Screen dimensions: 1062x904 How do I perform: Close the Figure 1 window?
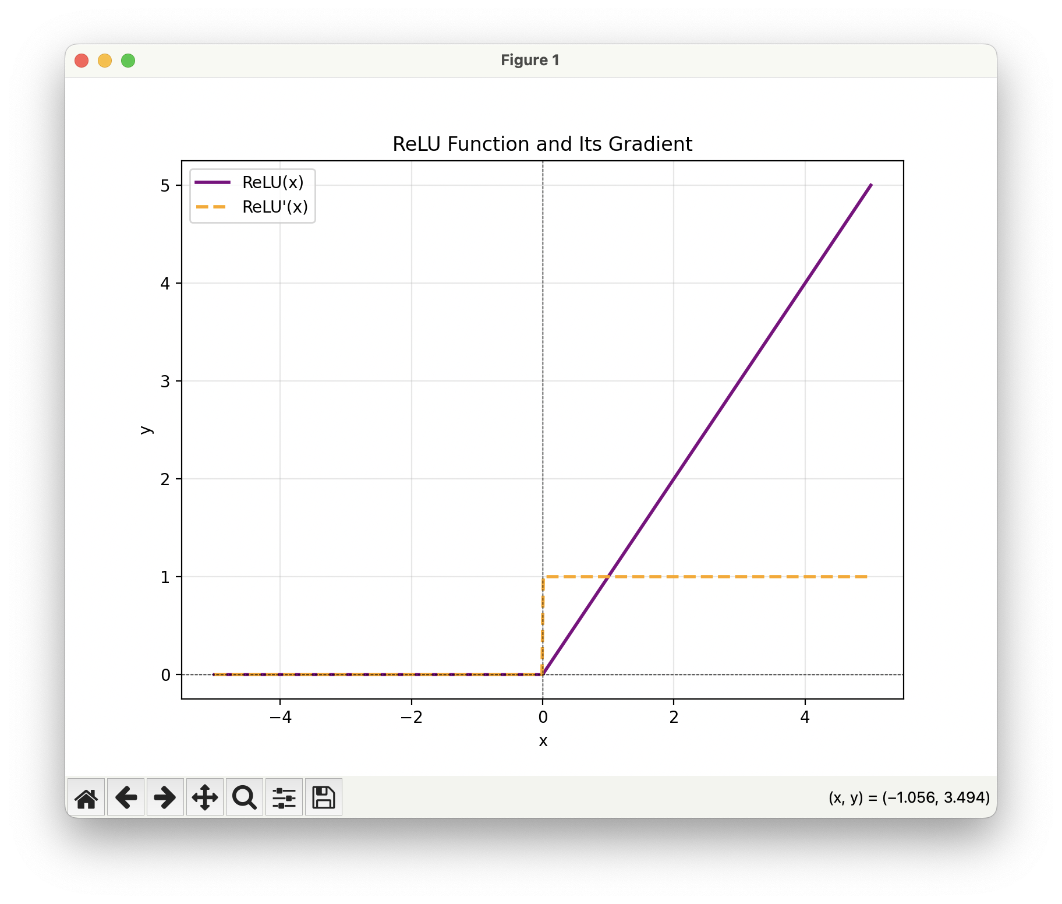82,61
